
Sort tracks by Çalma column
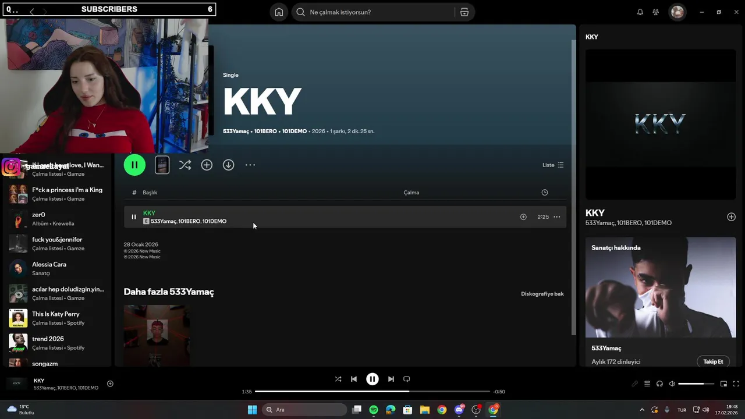click(411, 193)
